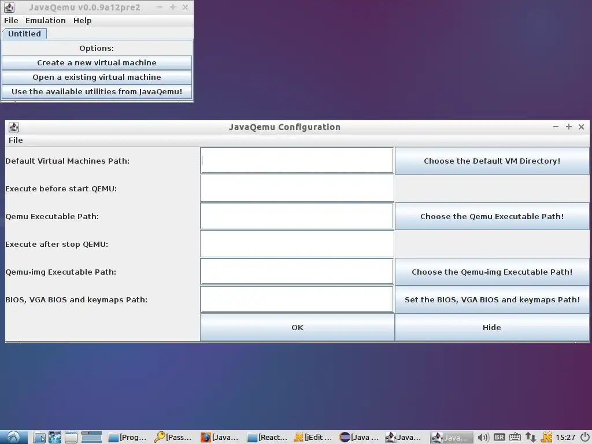Confirm configuration with OK button

(x=297, y=327)
